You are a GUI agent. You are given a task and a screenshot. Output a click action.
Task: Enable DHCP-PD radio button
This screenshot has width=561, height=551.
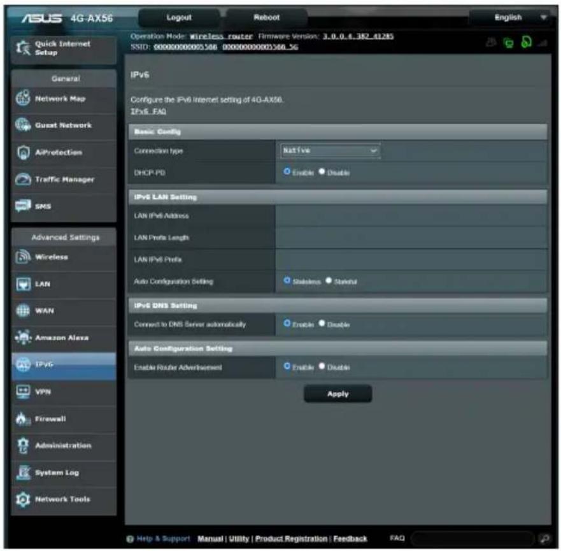pyautogui.click(x=287, y=171)
